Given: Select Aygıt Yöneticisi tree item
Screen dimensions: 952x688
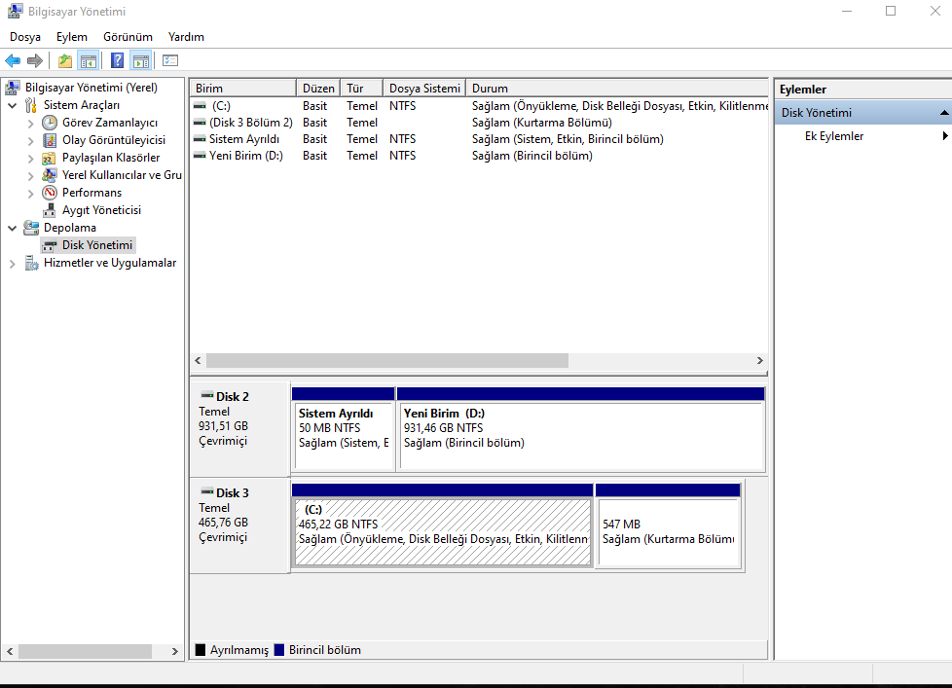Looking at the screenshot, I should 101,210.
